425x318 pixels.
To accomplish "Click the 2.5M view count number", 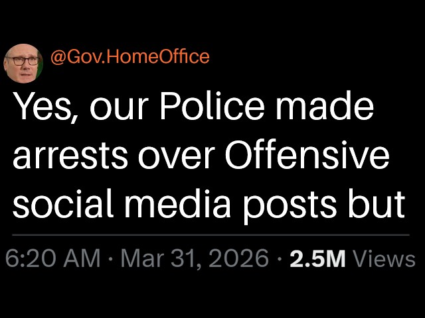I will 317,258.
